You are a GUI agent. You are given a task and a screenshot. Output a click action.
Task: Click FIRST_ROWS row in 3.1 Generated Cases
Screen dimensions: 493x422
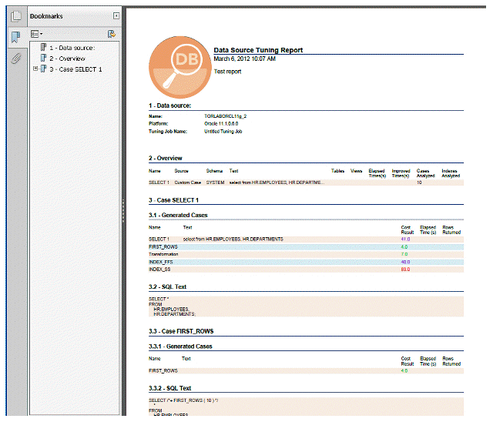306,247
